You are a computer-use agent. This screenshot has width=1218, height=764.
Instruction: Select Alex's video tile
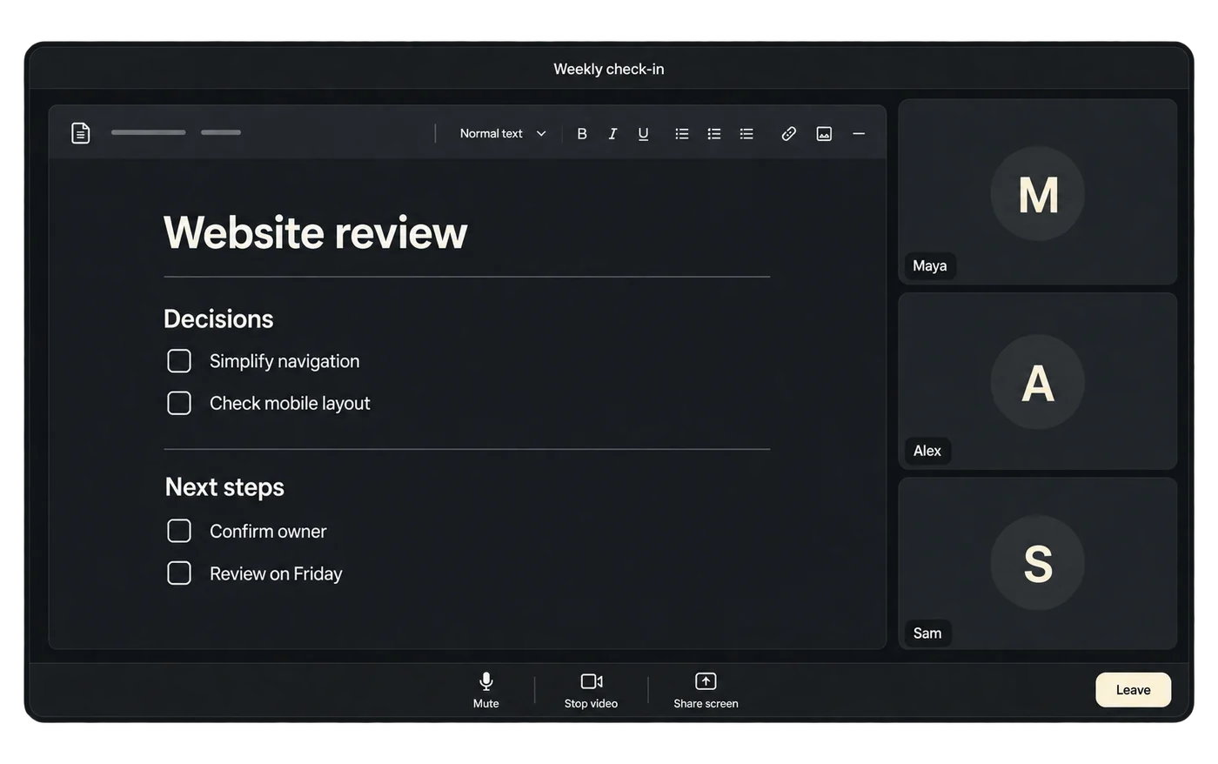click(x=1038, y=381)
